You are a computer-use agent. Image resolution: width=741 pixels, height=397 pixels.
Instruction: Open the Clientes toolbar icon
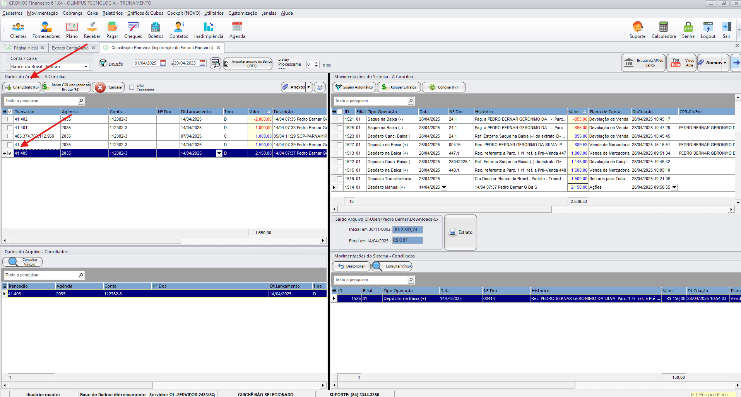tap(18, 30)
